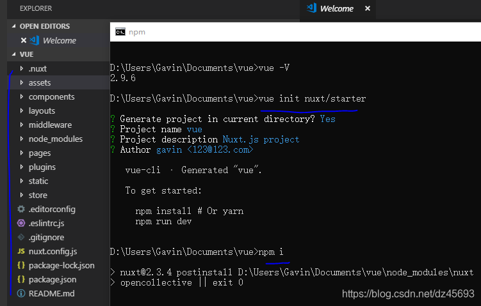Viewport: 481px width, 306px height.
Task: Select the static folder
Action: pyautogui.click(x=58, y=181)
